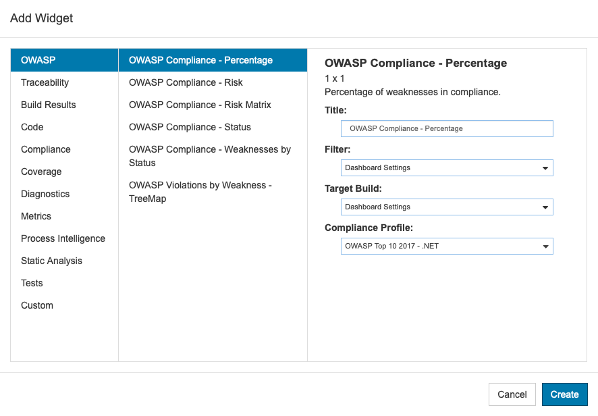Click the Create button

pyautogui.click(x=564, y=394)
